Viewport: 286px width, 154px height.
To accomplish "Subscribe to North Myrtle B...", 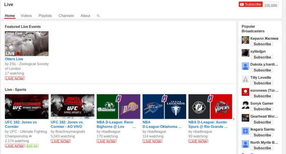I will click(x=262, y=148).
